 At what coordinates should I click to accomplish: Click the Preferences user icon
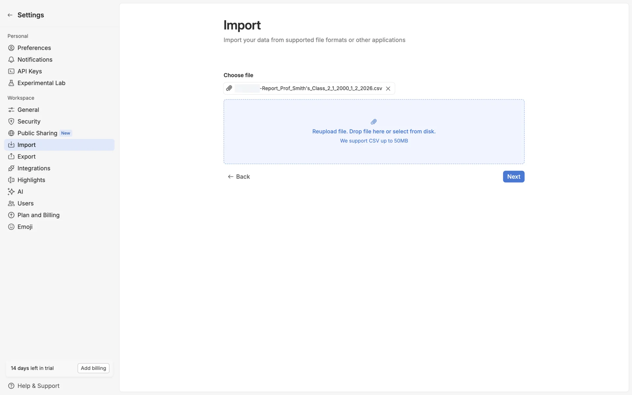pos(11,48)
